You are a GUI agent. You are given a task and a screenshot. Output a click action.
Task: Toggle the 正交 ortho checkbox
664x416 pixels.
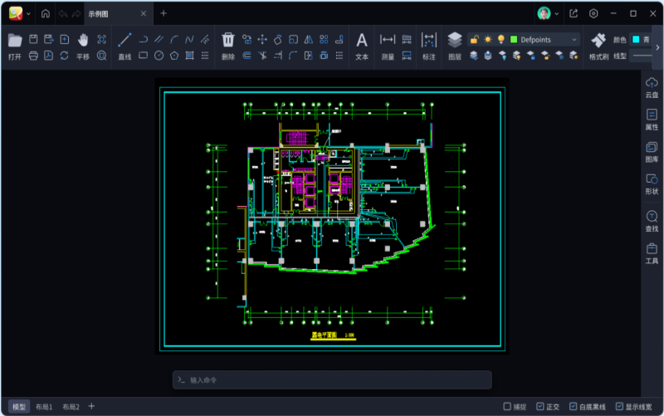(539, 407)
